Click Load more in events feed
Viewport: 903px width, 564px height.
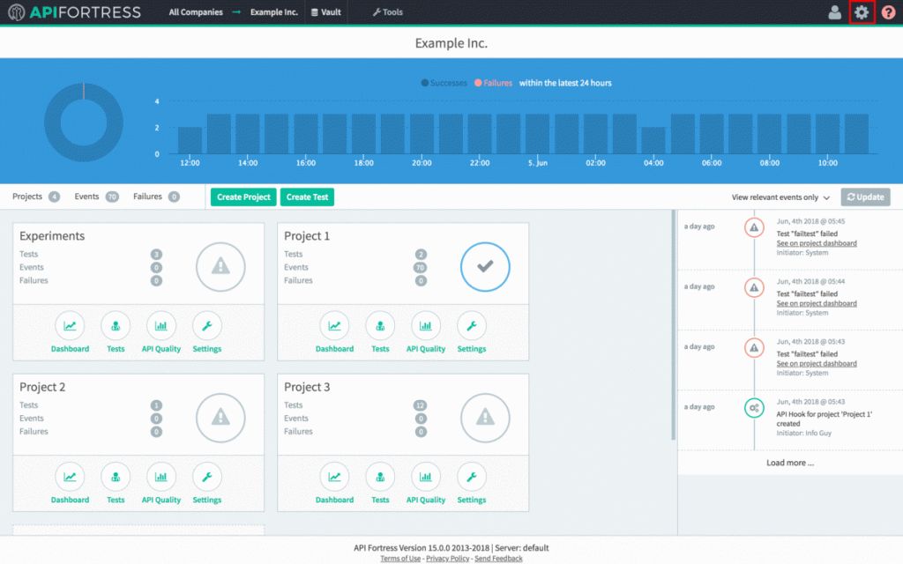[x=789, y=463]
